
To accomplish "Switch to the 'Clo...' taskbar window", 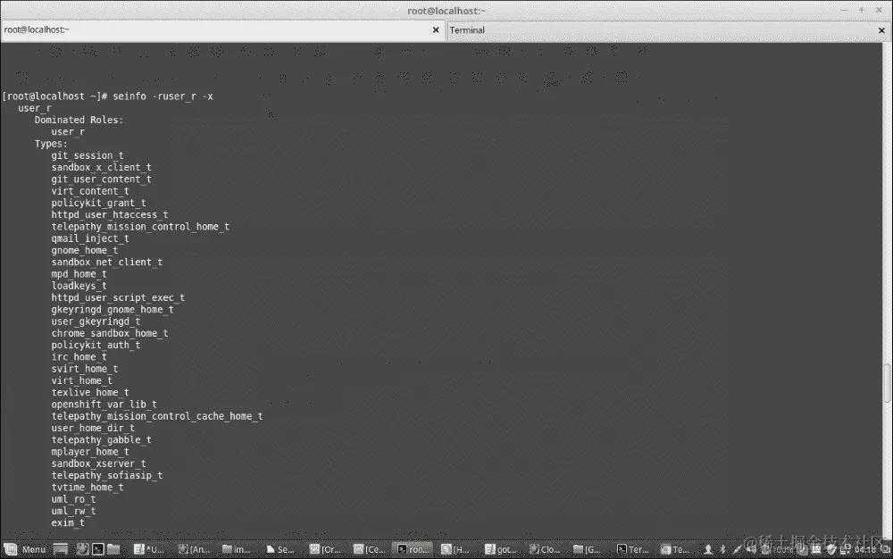I will pos(545,549).
